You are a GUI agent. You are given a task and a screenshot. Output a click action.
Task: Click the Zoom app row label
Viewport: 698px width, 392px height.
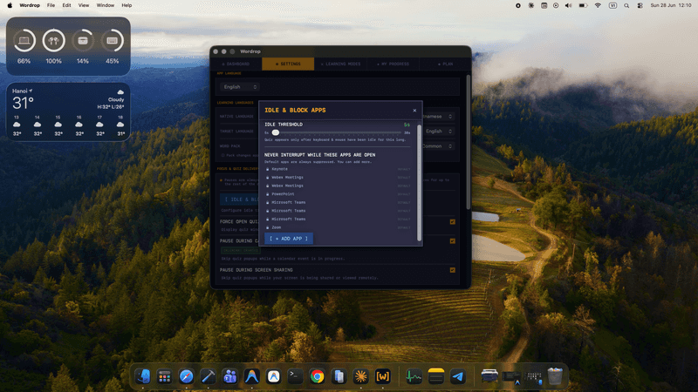click(x=276, y=227)
